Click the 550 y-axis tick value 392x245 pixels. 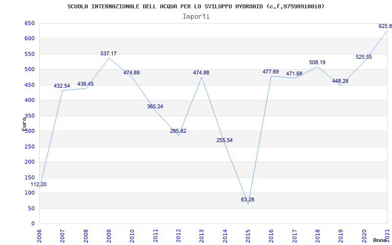[29, 54]
